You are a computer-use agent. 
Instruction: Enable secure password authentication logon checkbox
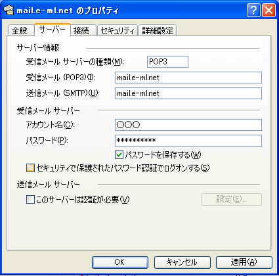tap(30, 168)
